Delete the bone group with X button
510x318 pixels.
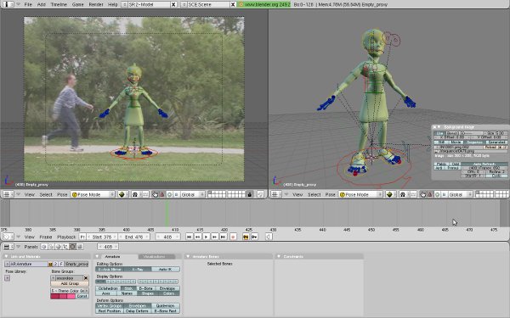86,278
